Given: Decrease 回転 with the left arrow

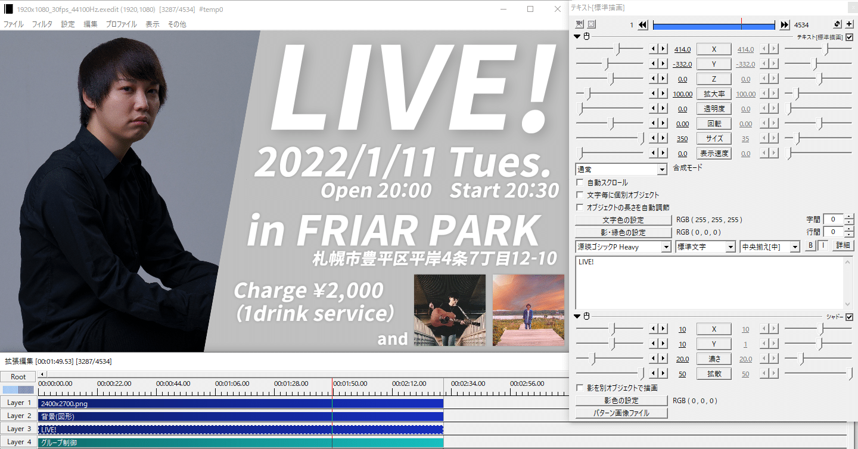Looking at the screenshot, I should (x=654, y=123).
